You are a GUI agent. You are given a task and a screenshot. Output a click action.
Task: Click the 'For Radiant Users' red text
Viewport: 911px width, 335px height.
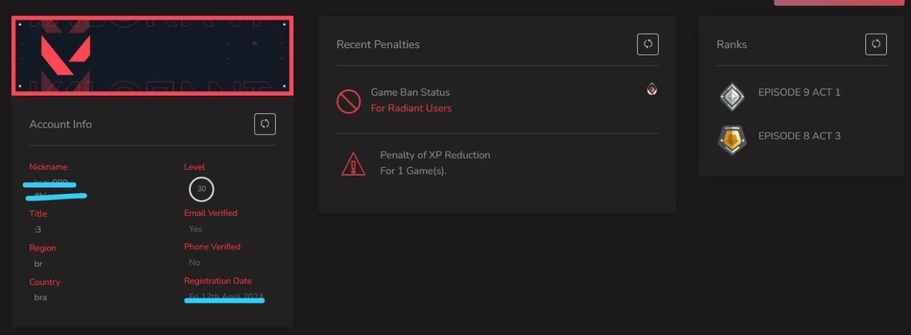click(411, 108)
